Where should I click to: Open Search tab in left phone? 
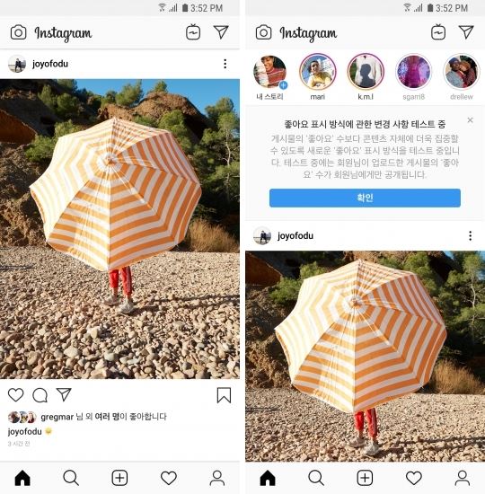(x=71, y=478)
